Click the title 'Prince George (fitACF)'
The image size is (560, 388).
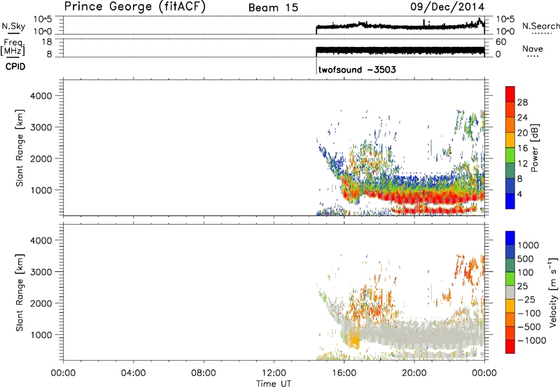pyautogui.click(x=135, y=6)
